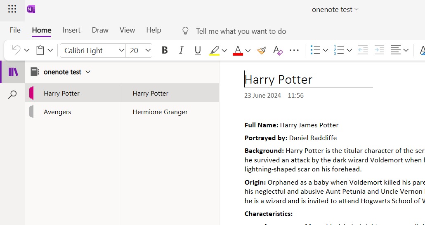Click the Tell me lightbulb icon
The image size is (425, 225).
click(185, 31)
